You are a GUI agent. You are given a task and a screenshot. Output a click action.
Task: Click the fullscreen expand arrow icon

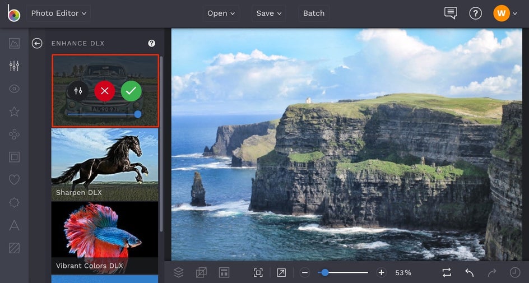coord(281,272)
